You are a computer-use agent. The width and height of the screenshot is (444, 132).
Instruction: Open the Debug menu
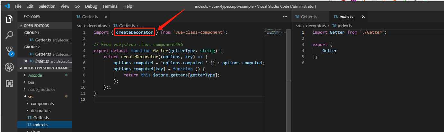91,6
